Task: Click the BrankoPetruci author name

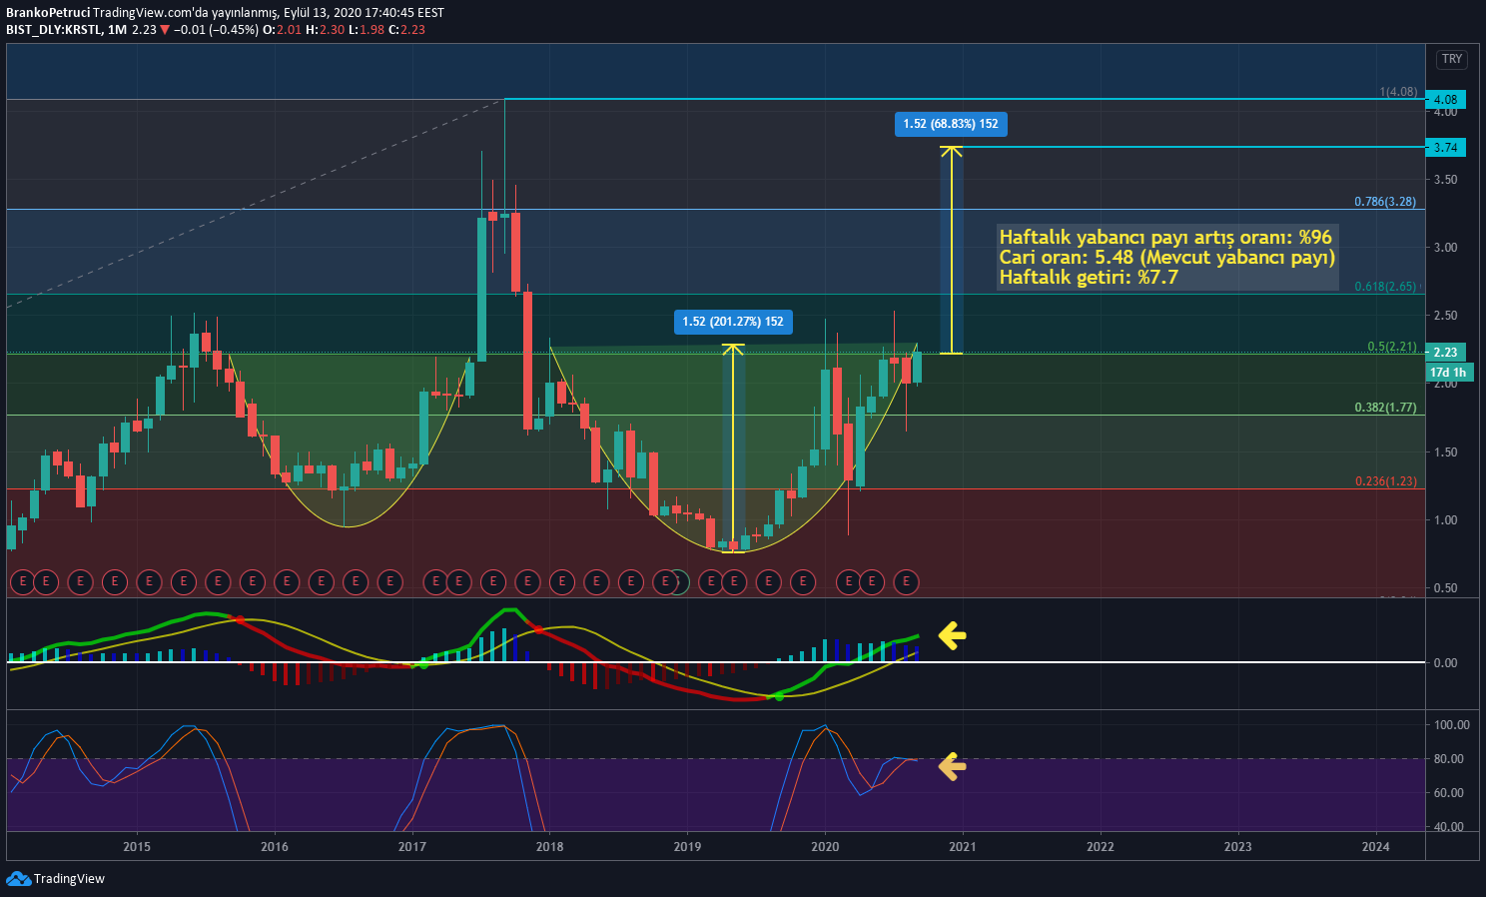Action: [x=48, y=13]
